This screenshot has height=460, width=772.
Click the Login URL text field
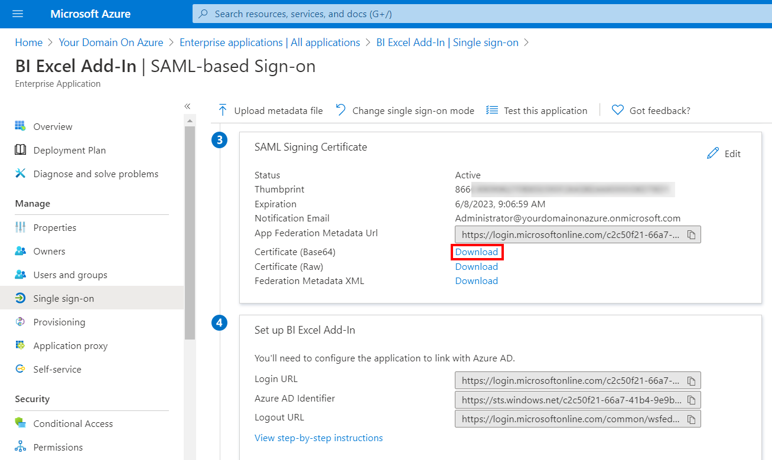pos(578,381)
